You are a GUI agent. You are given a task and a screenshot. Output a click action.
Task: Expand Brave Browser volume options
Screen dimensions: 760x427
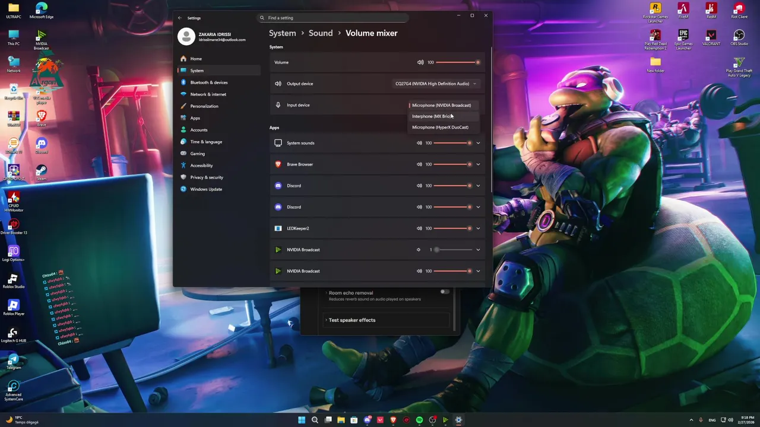478,164
